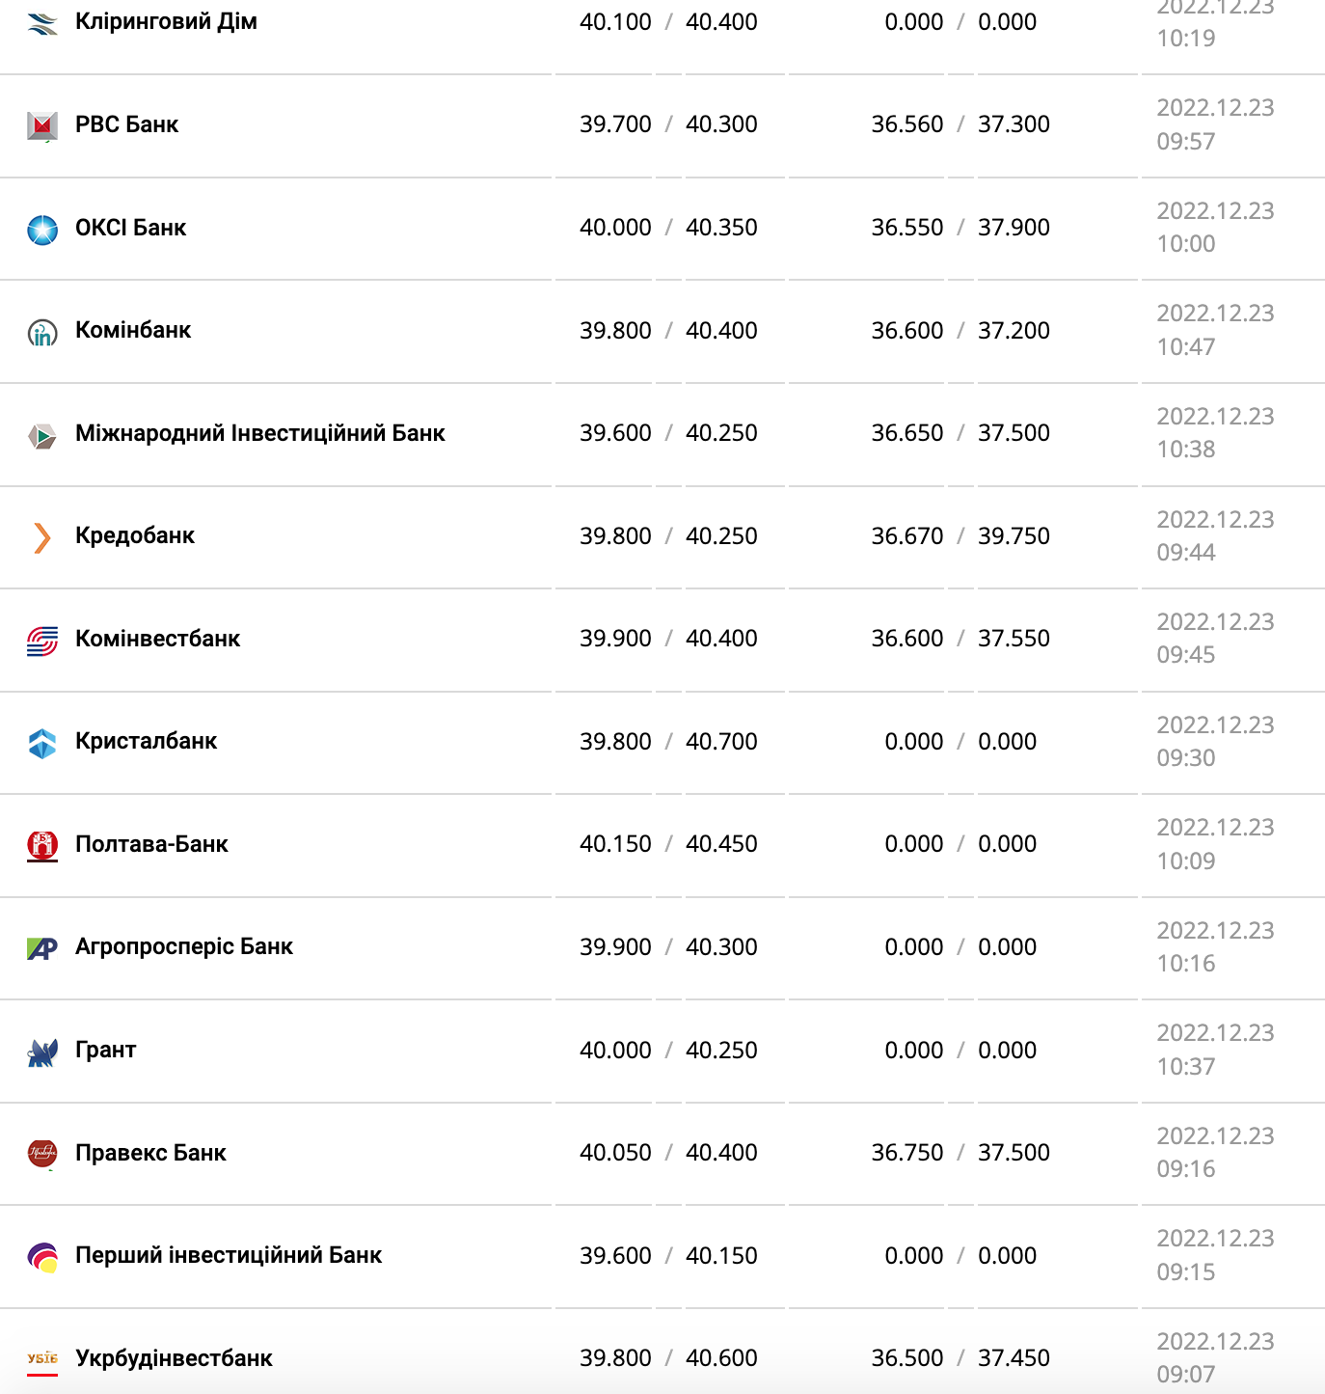Click the Комінвестбанк striped logo
Viewport: 1325px width, 1394px height.
[x=42, y=641]
